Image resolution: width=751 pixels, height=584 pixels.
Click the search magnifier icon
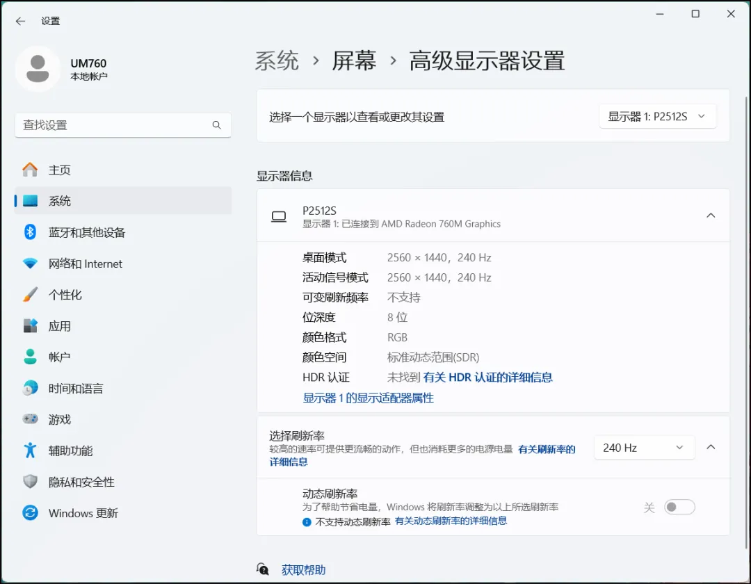[x=216, y=125]
